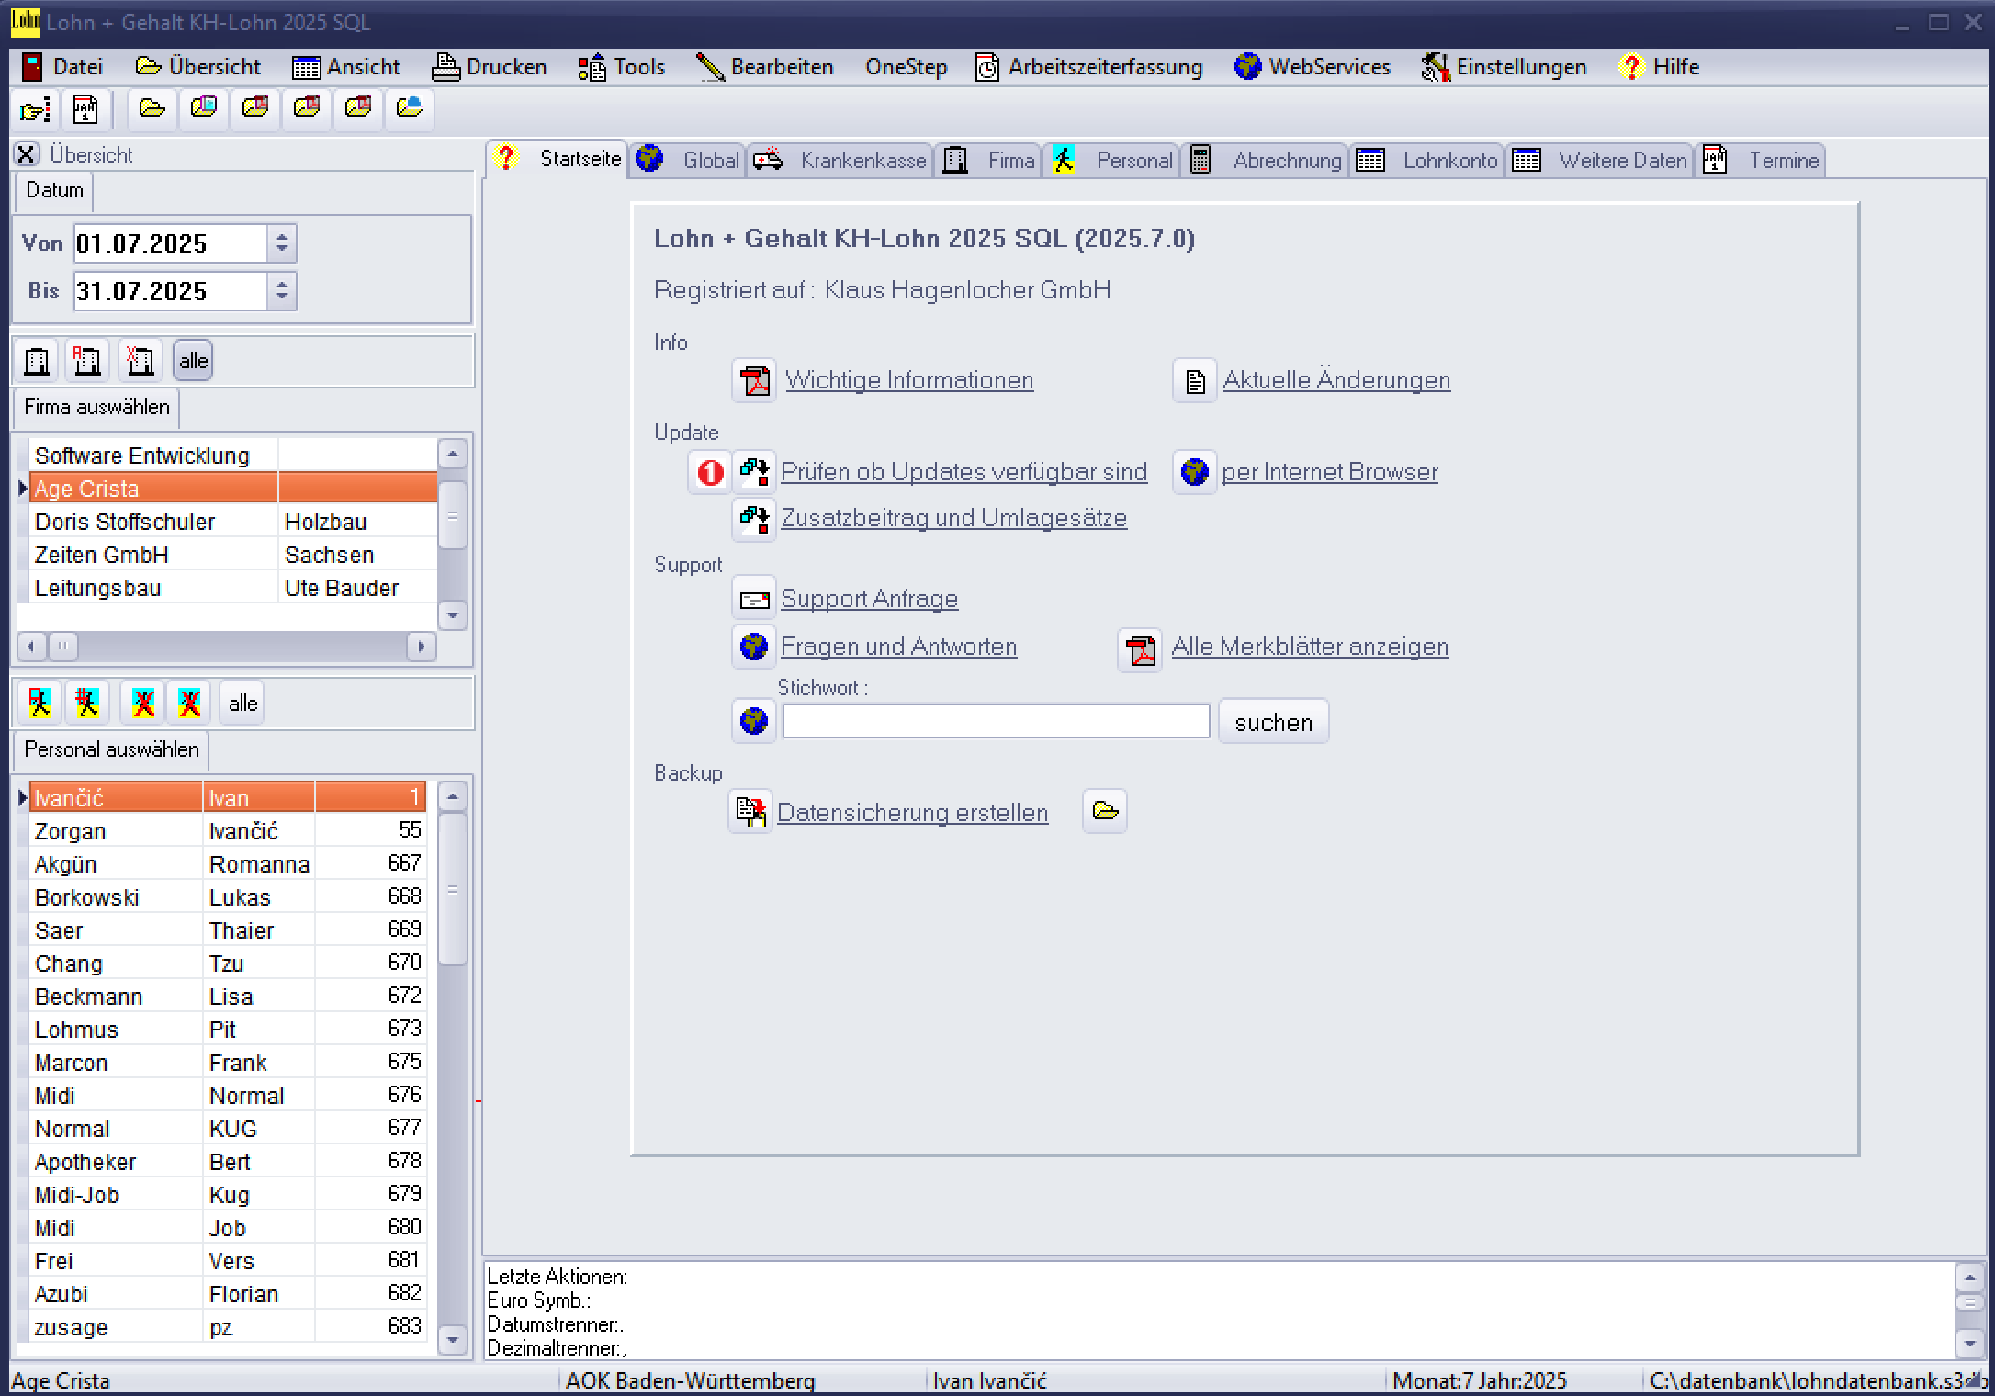Open the Tools menu

coord(622,67)
